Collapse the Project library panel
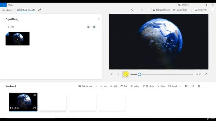 tap(99, 19)
